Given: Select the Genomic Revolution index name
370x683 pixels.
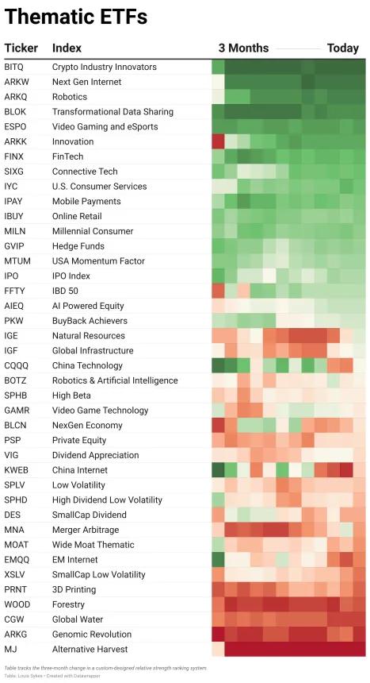Looking at the screenshot, I should tap(92, 635).
